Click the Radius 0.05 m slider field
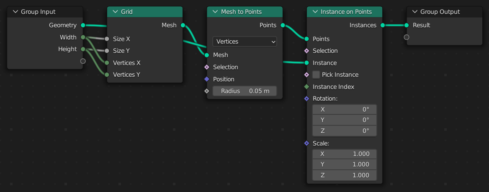 pos(244,91)
